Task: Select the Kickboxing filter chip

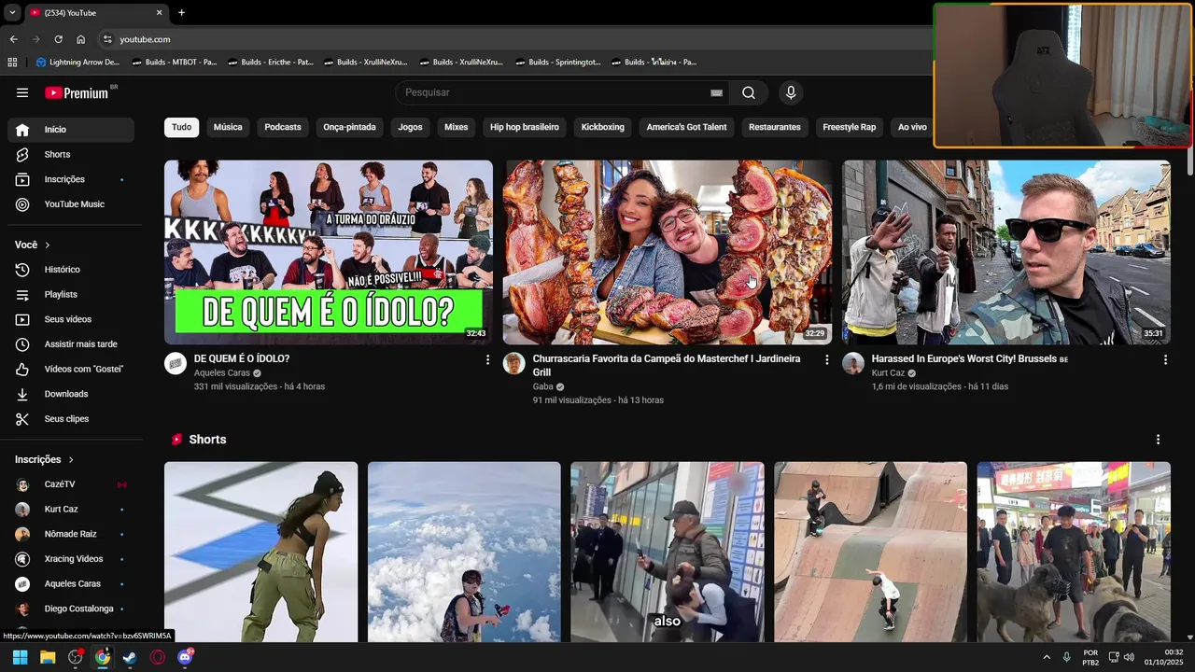Action: pyautogui.click(x=603, y=127)
